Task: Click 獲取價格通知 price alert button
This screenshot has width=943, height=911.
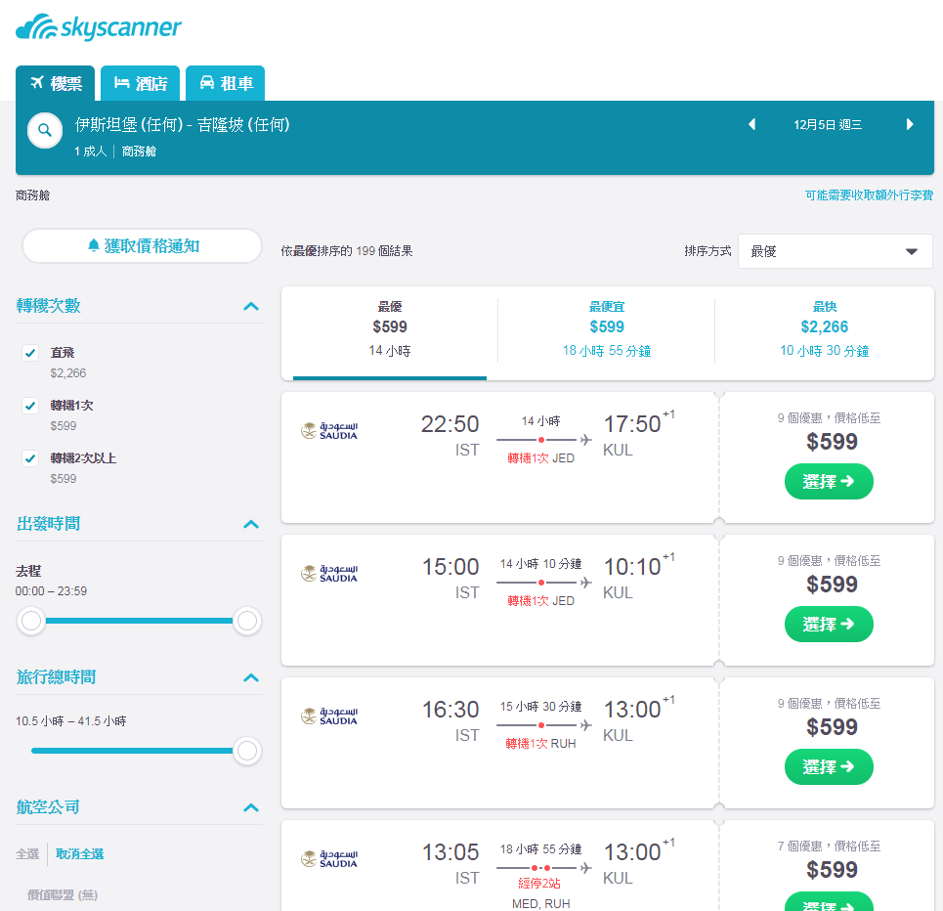Action: click(142, 245)
